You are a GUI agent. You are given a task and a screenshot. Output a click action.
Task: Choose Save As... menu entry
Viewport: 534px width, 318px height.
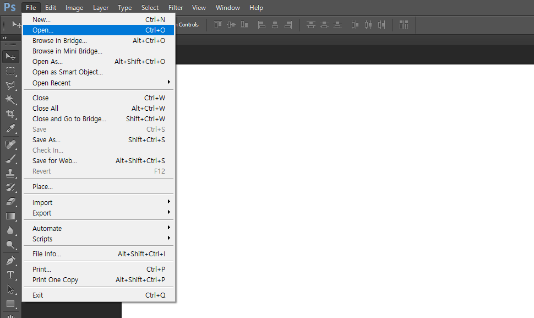99,140
